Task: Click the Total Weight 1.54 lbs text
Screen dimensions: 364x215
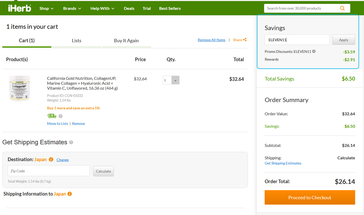Action: click(29, 181)
